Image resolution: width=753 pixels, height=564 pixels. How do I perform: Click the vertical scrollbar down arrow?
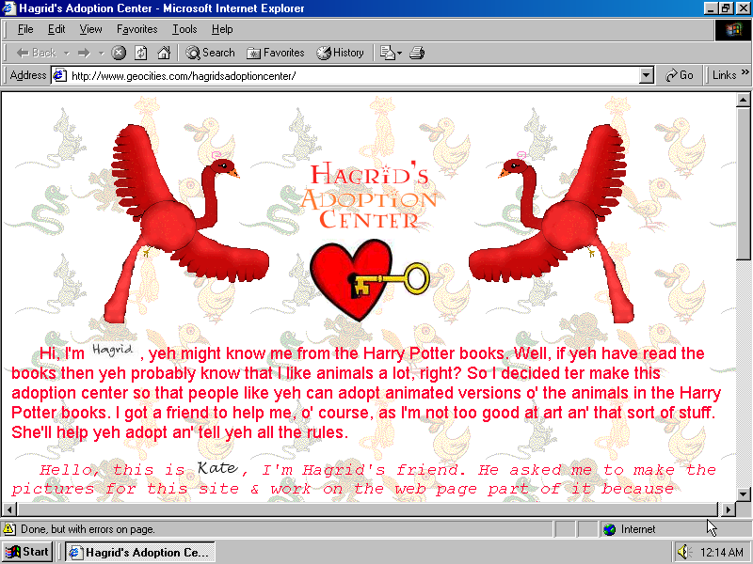pos(743,493)
